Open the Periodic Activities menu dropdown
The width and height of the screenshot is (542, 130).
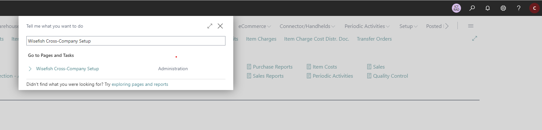367,26
